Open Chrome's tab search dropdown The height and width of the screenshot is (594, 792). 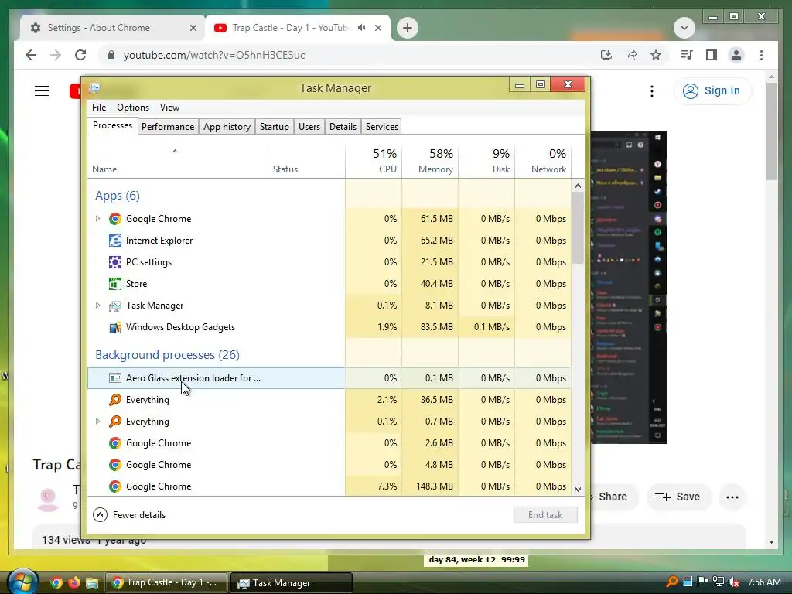pyautogui.click(x=684, y=28)
